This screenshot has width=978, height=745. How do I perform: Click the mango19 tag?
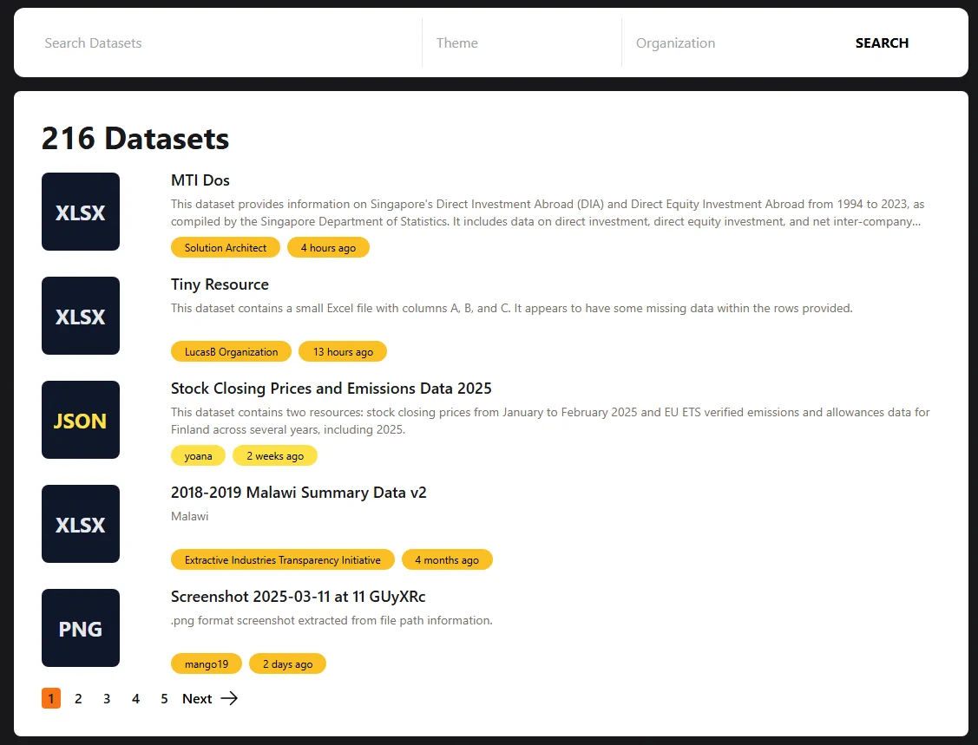207,664
